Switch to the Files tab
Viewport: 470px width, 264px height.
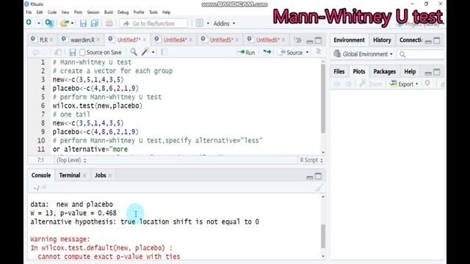tap(339, 72)
